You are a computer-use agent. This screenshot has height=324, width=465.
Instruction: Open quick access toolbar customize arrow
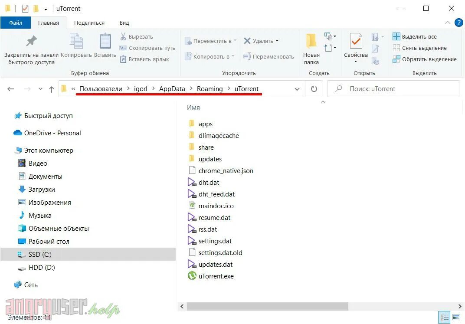(46, 9)
